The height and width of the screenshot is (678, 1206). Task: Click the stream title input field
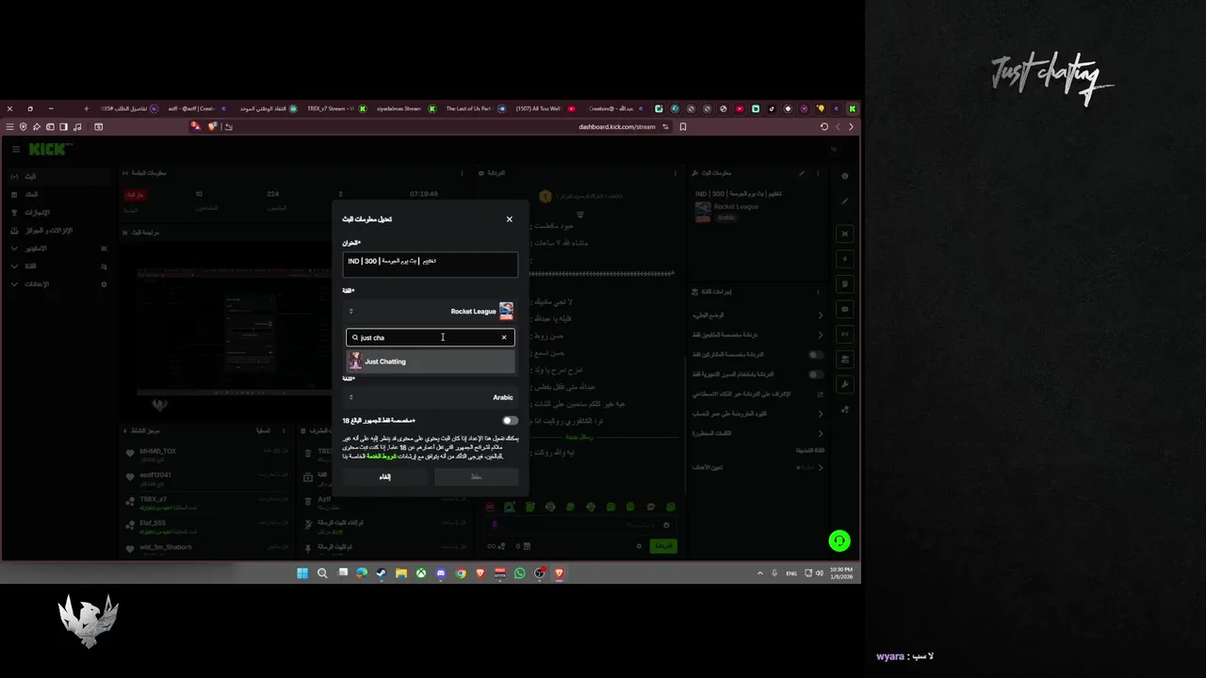click(431, 265)
